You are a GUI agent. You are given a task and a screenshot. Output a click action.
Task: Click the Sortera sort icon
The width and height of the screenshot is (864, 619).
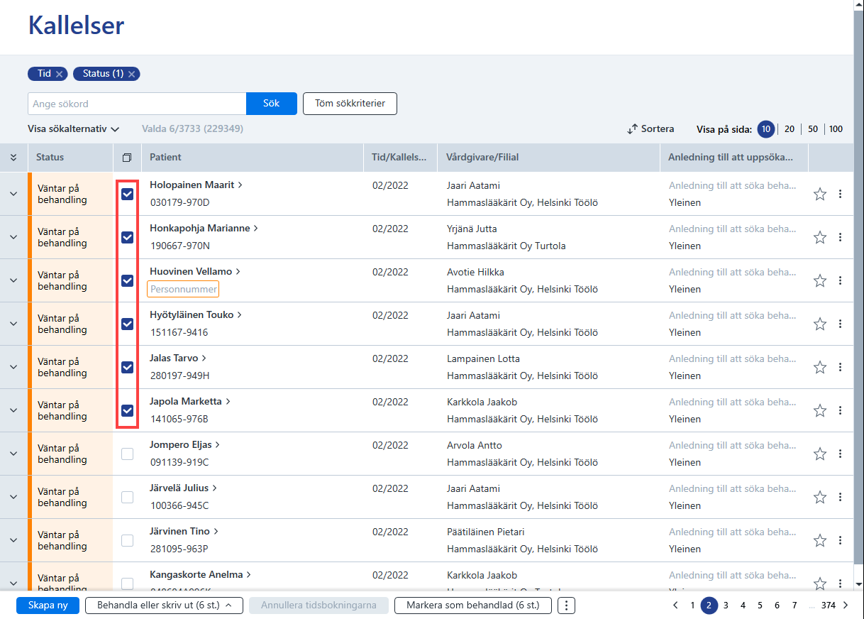[x=633, y=129]
